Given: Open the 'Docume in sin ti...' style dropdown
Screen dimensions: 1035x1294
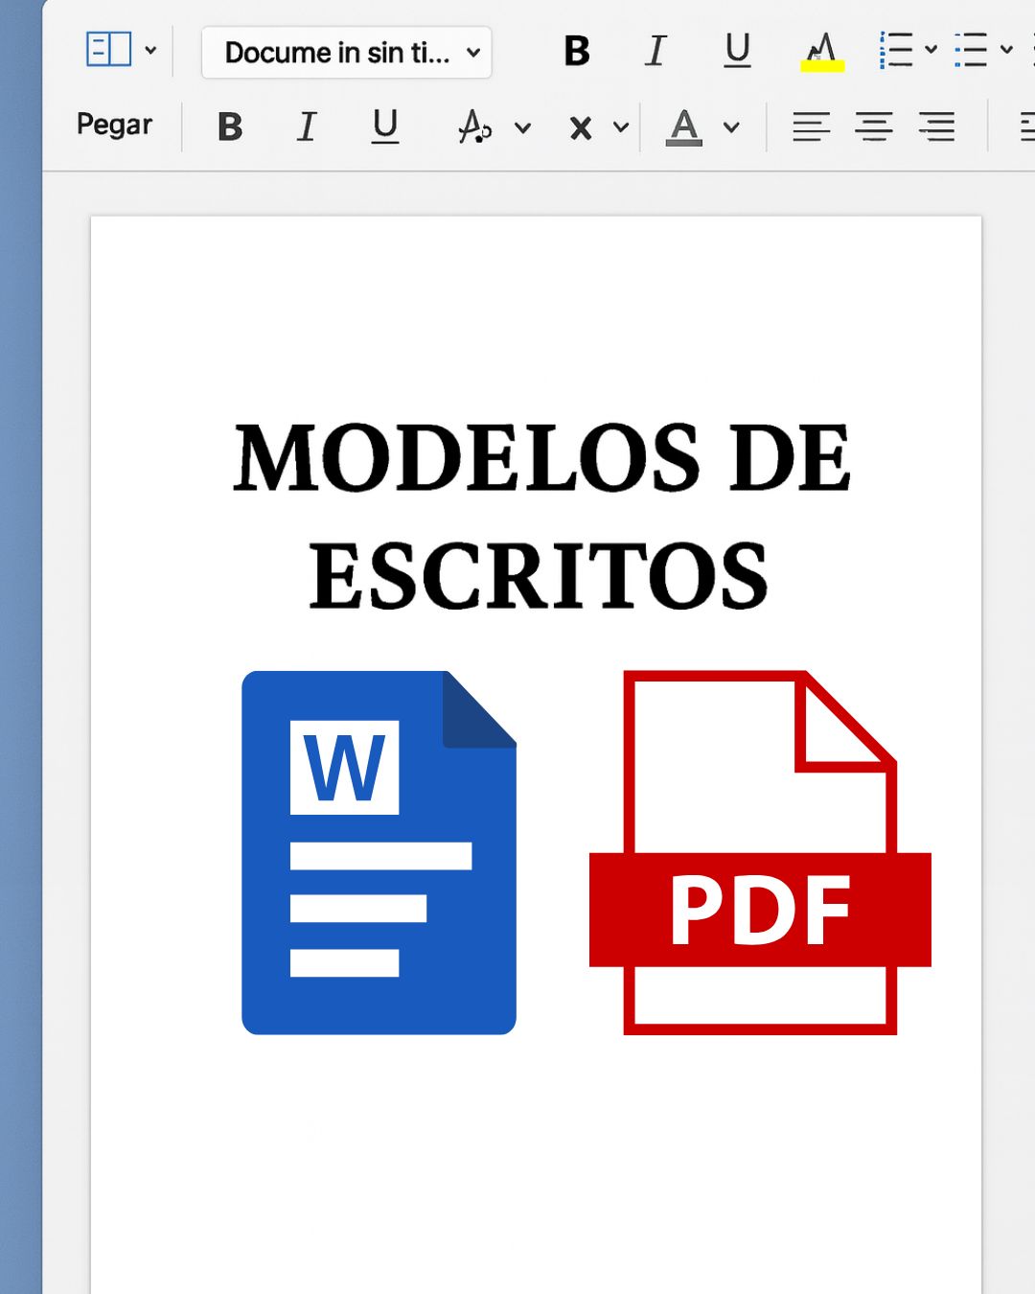Looking at the screenshot, I should point(347,53).
